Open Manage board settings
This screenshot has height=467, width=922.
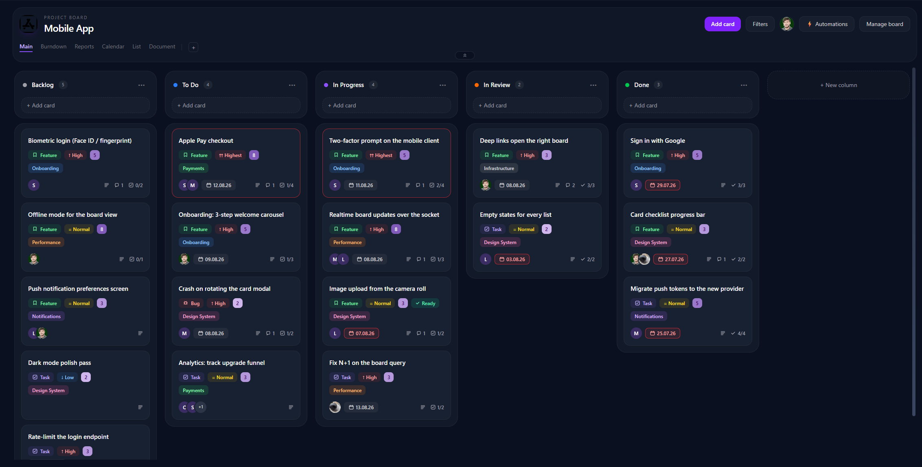(885, 24)
